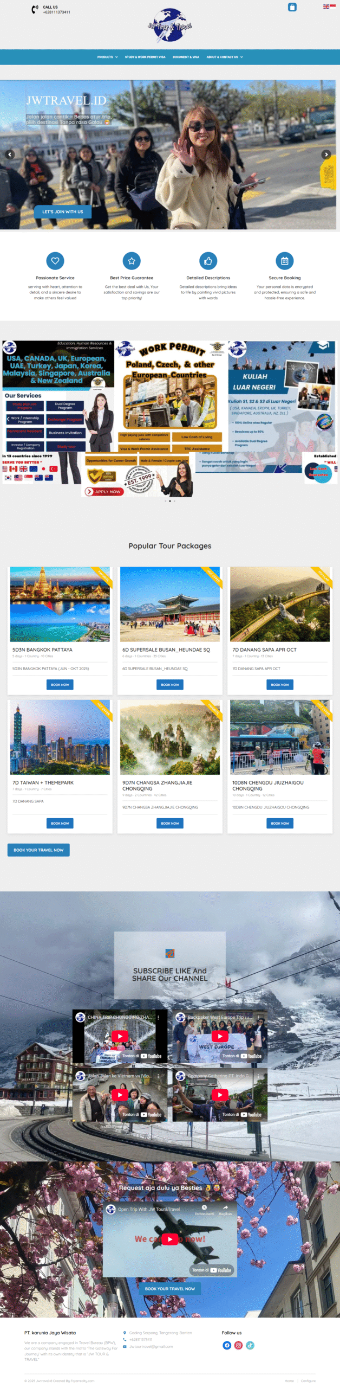Book the 5D3N BANGKOK PATTAYA tour

(60, 684)
